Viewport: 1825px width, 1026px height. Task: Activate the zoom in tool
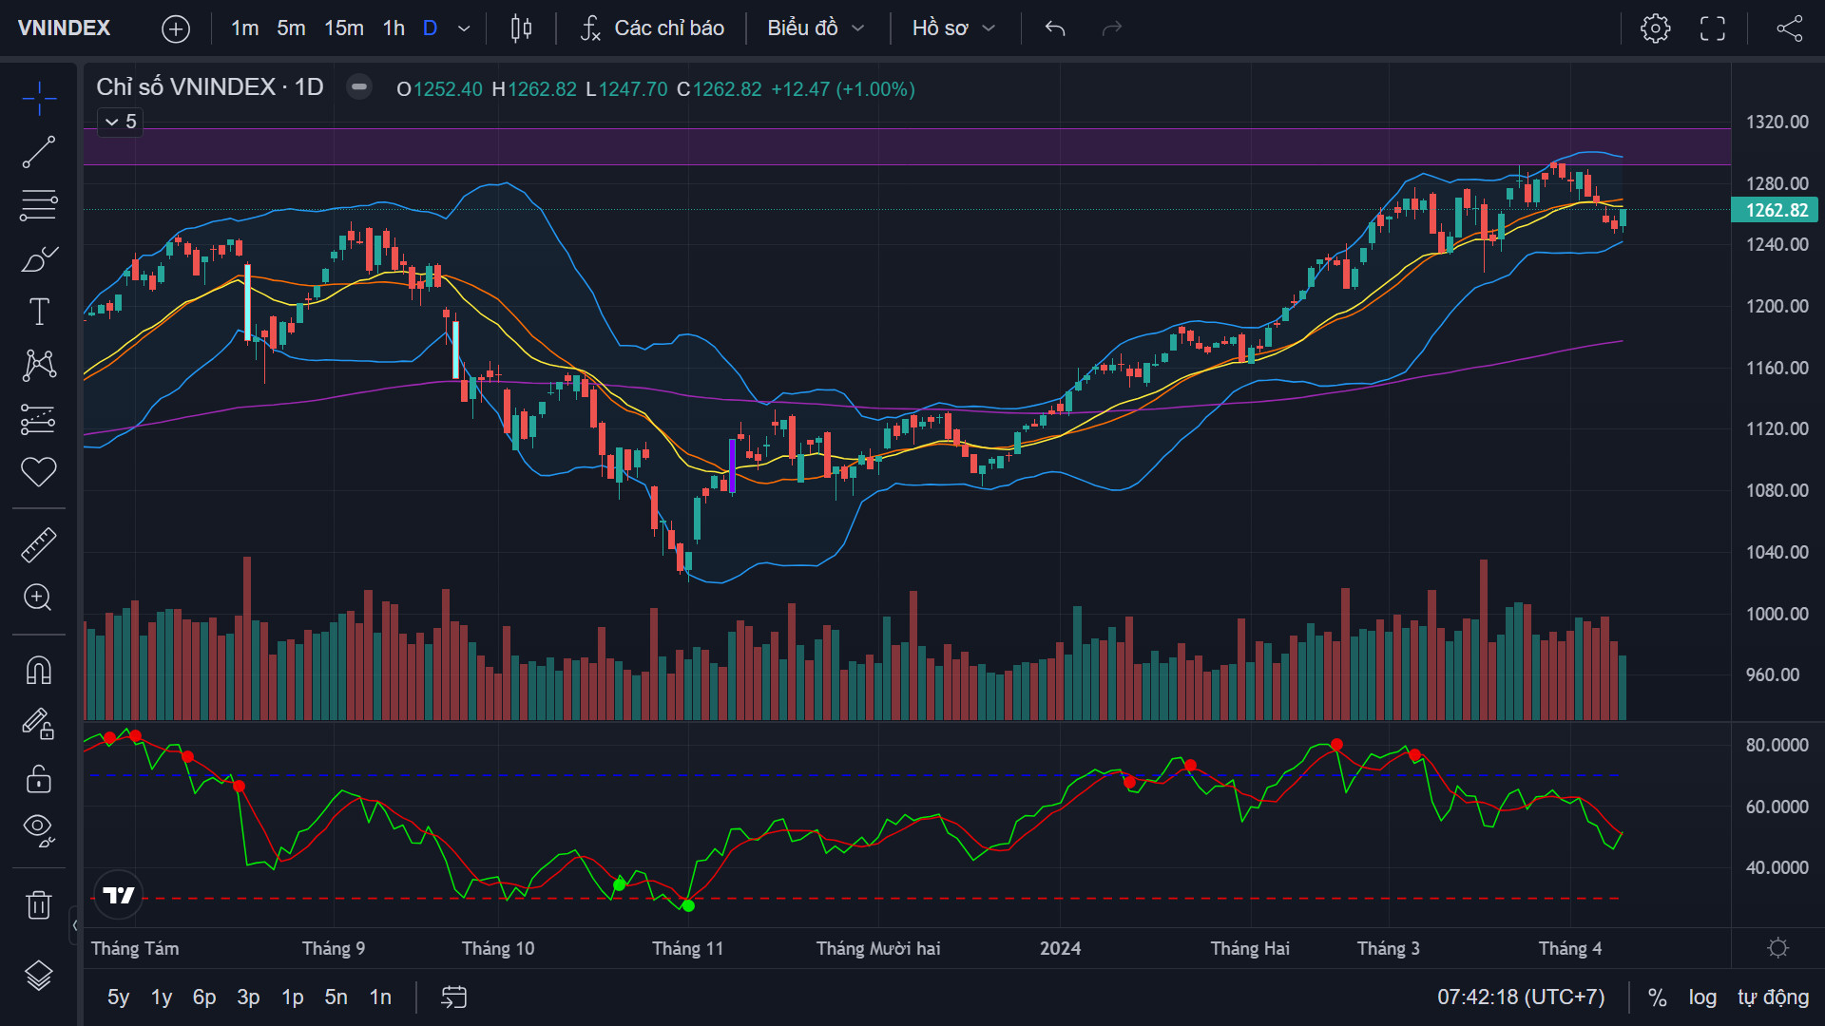pos(38,598)
